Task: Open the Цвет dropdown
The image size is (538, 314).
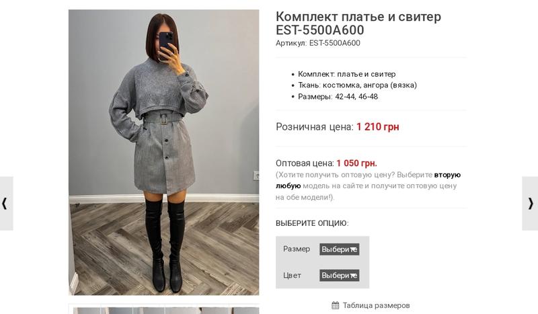Action: [340, 275]
